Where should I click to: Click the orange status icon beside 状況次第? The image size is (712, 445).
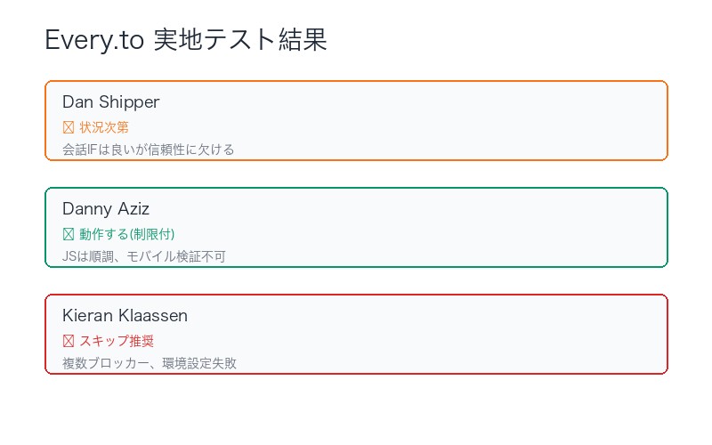coord(69,127)
